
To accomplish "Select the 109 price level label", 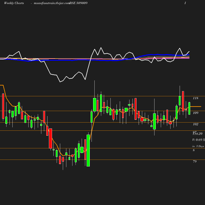I will coord(196,113).
